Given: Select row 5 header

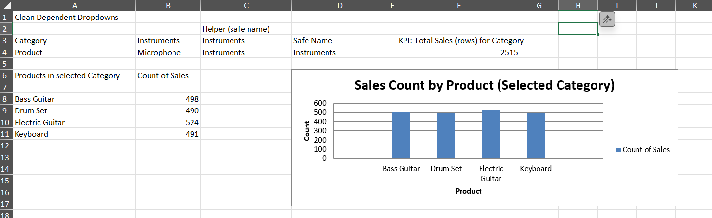Looking at the screenshot, I should point(6,64).
